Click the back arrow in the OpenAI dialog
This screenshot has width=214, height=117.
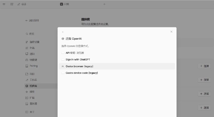point(63,32)
